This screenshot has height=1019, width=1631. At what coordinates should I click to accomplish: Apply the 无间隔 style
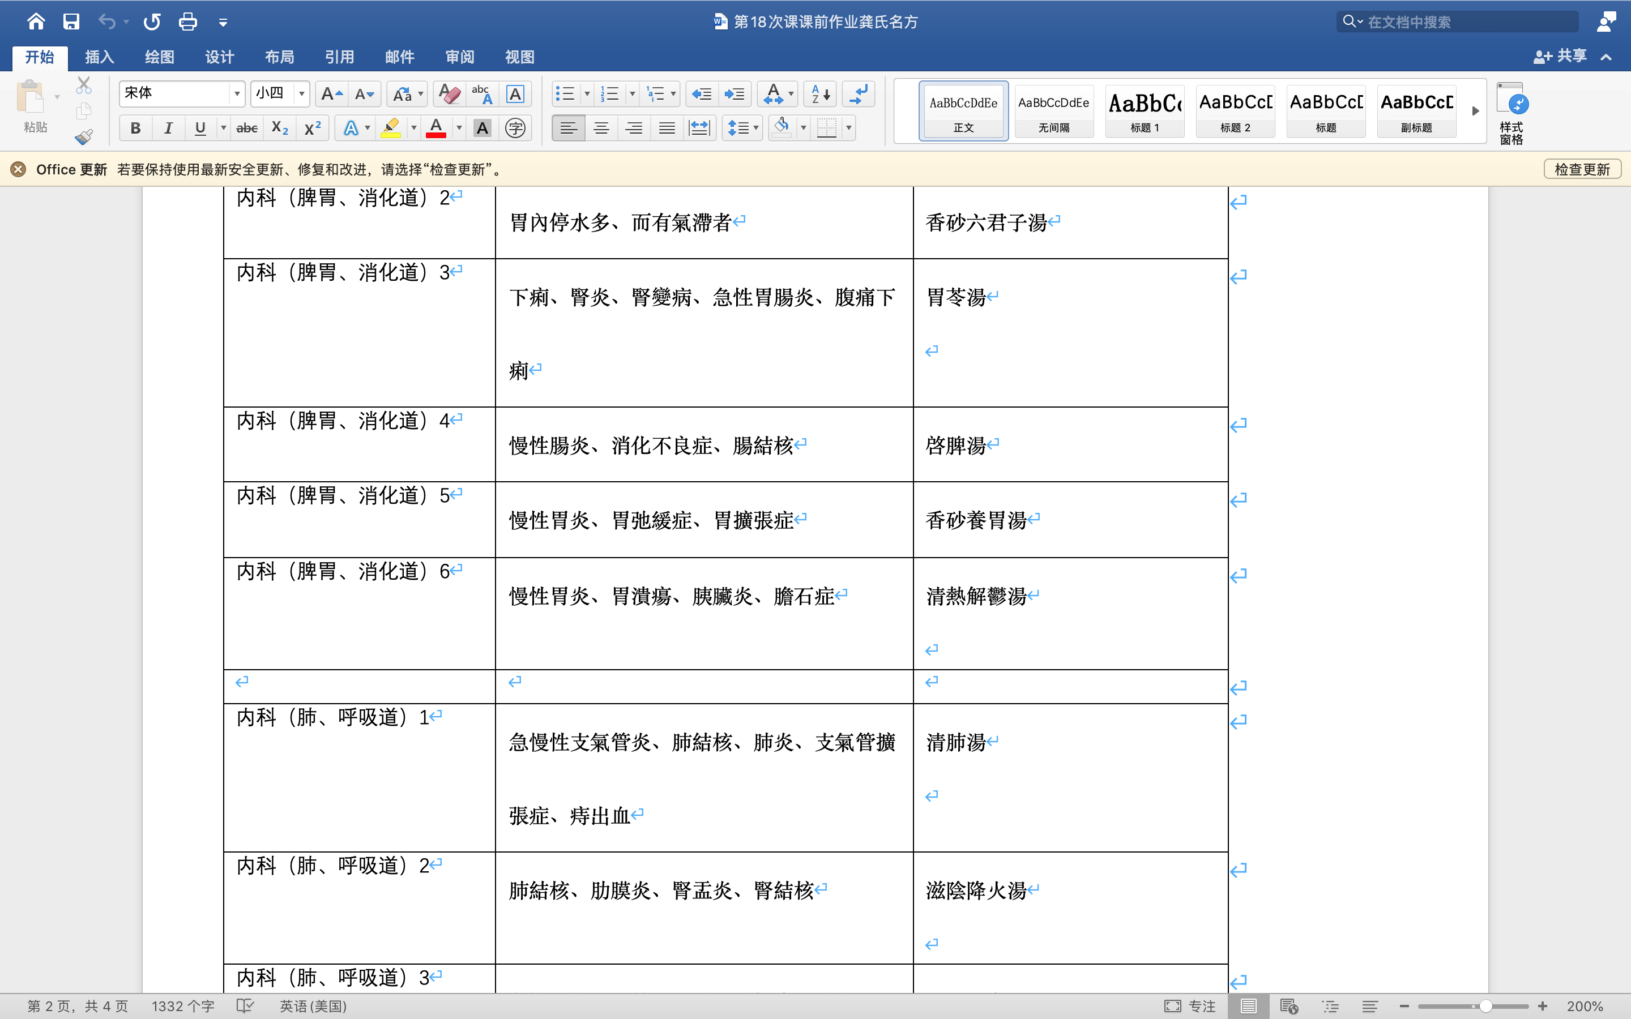point(1054,111)
